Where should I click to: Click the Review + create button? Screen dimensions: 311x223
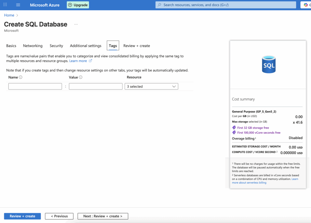pos(22,216)
